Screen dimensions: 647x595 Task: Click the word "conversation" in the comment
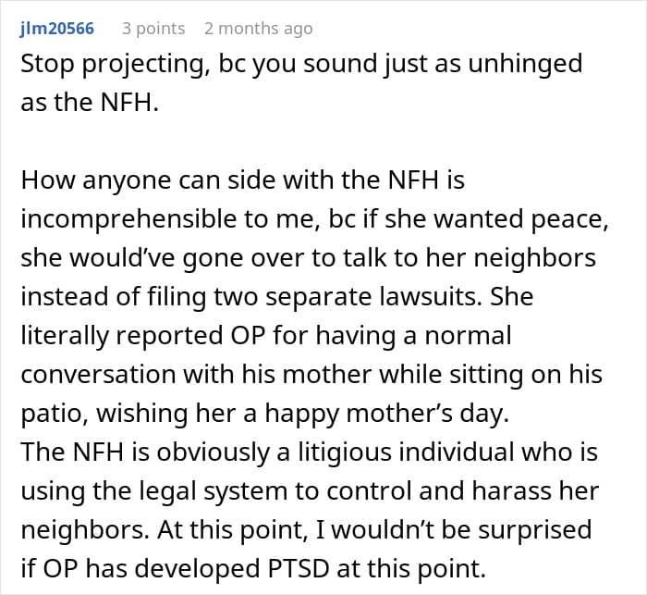coord(98,375)
